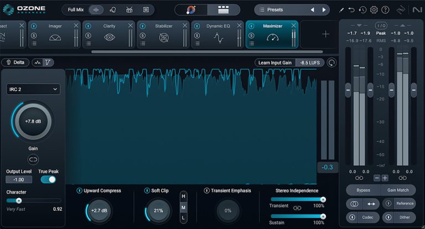Select the Clarity module tab

click(x=109, y=35)
